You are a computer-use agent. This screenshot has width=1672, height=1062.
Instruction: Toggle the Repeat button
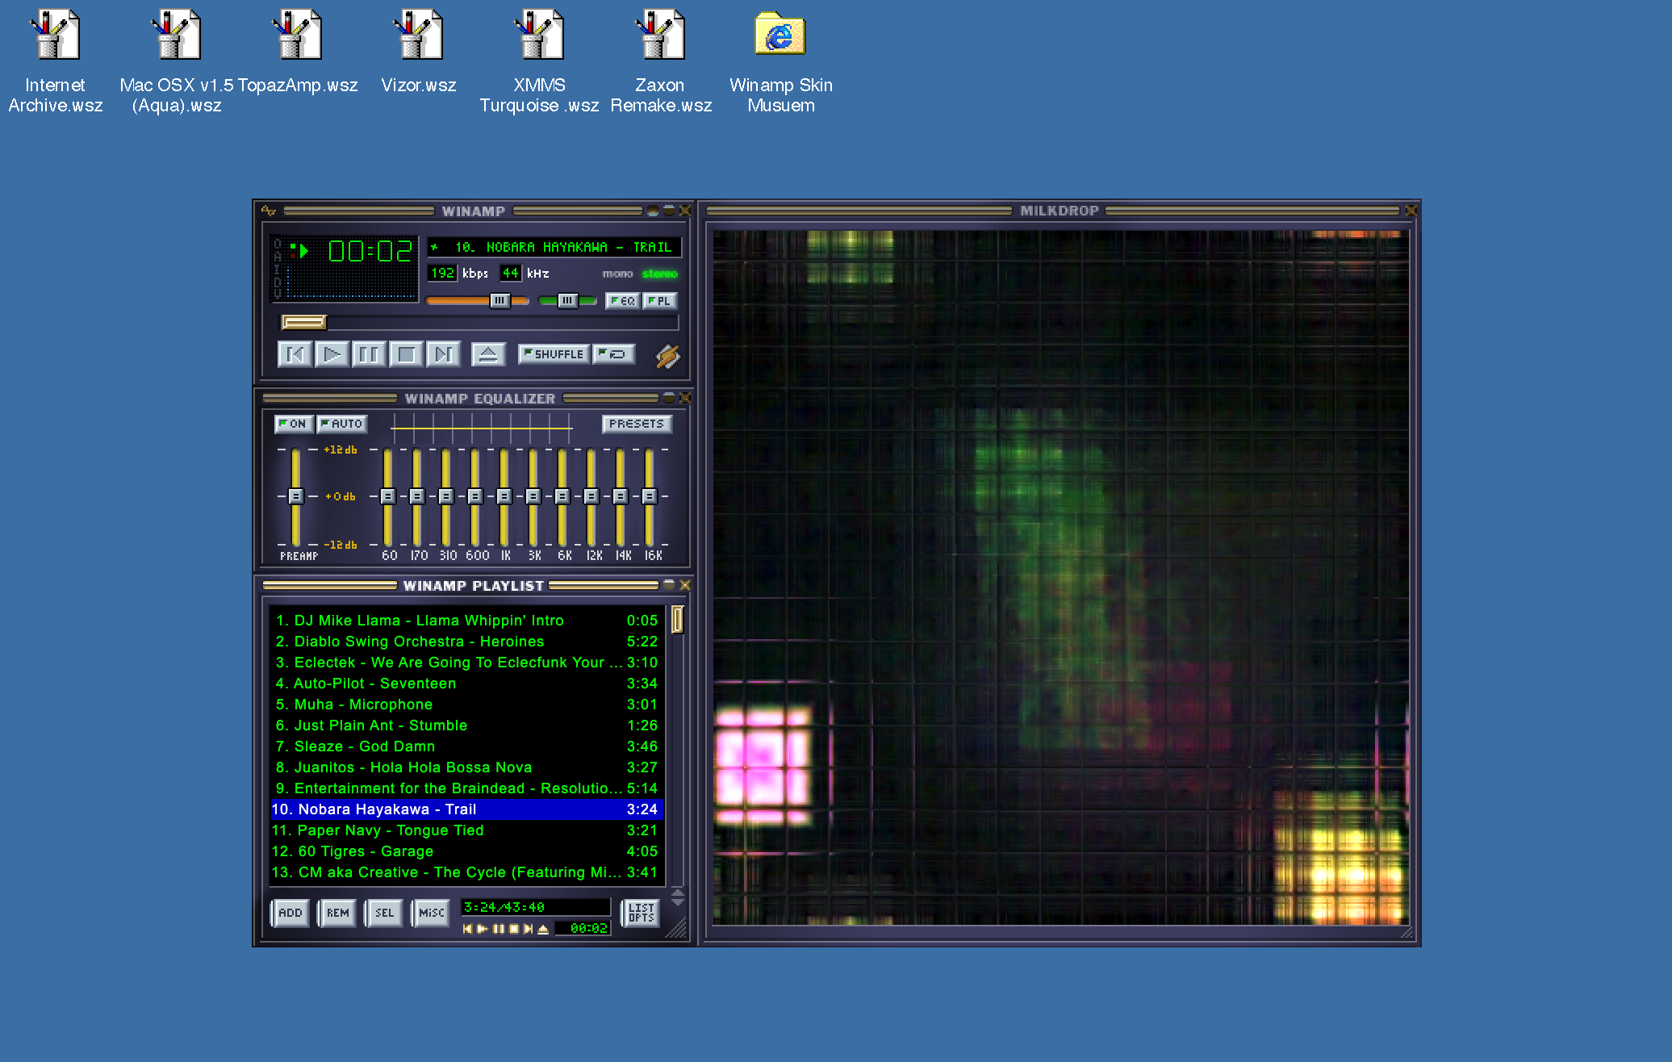point(614,354)
